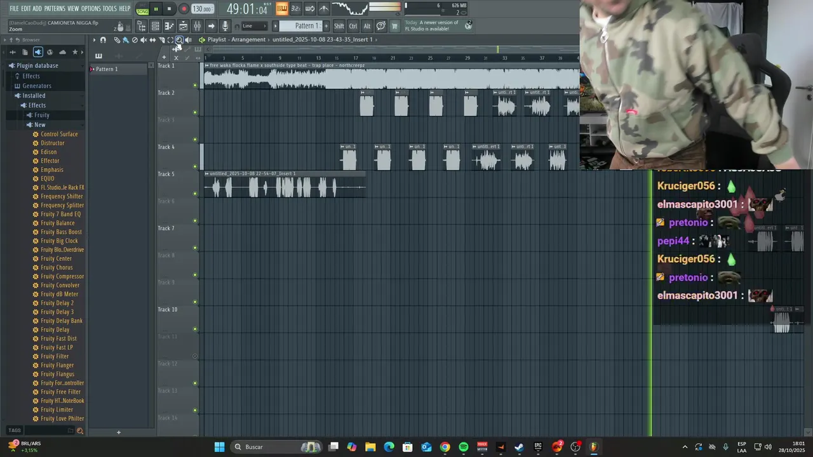Viewport: 813px width, 457px height.
Task: Select the Draw pencil tool
Action: click(x=117, y=40)
